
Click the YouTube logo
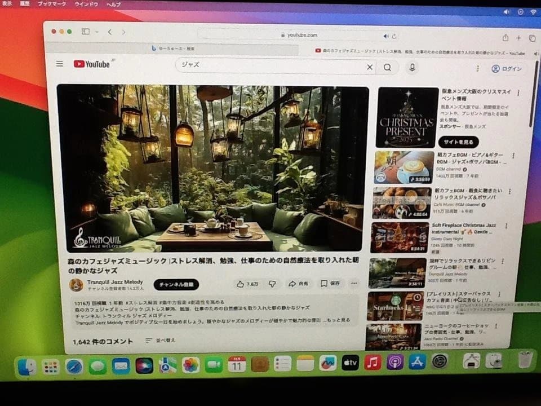92,64
